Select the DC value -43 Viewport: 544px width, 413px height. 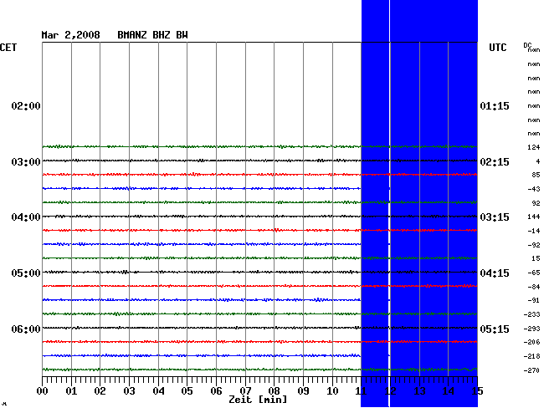pos(534,189)
